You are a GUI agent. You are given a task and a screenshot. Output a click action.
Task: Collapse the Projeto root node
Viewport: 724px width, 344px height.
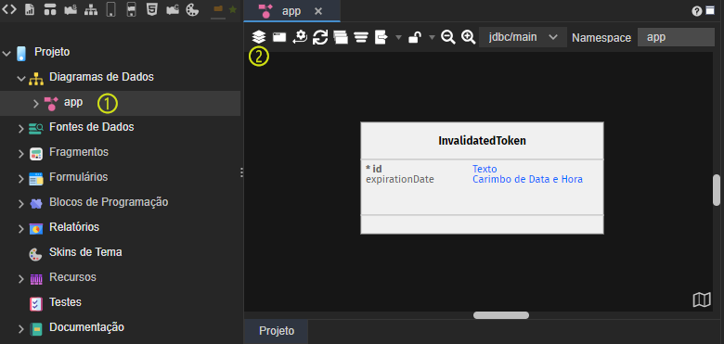pos(6,54)
